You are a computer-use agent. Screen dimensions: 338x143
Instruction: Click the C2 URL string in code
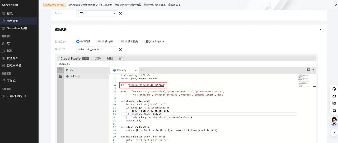pos(147,85)
